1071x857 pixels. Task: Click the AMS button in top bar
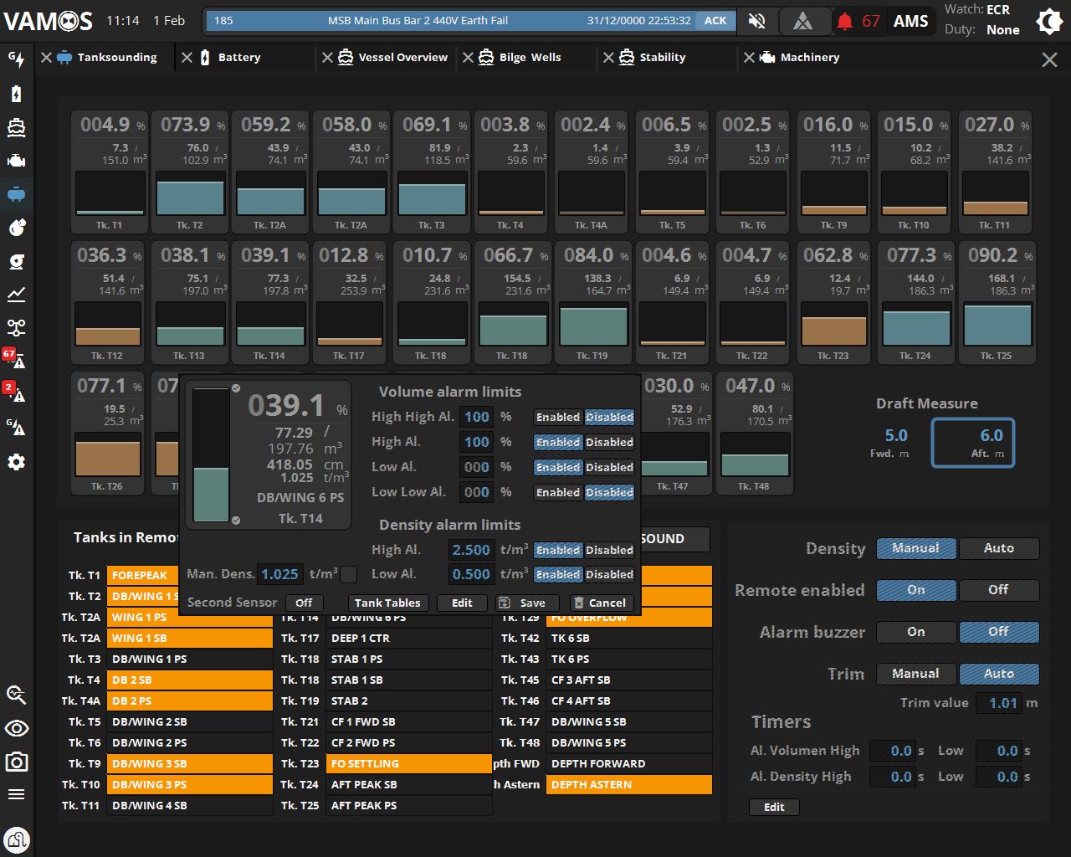911,21
